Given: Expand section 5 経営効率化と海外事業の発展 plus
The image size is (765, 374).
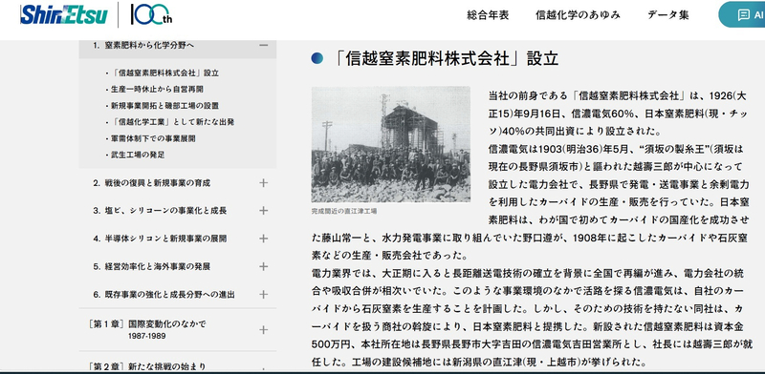Looking at the screenshot, I should [264, 266].
